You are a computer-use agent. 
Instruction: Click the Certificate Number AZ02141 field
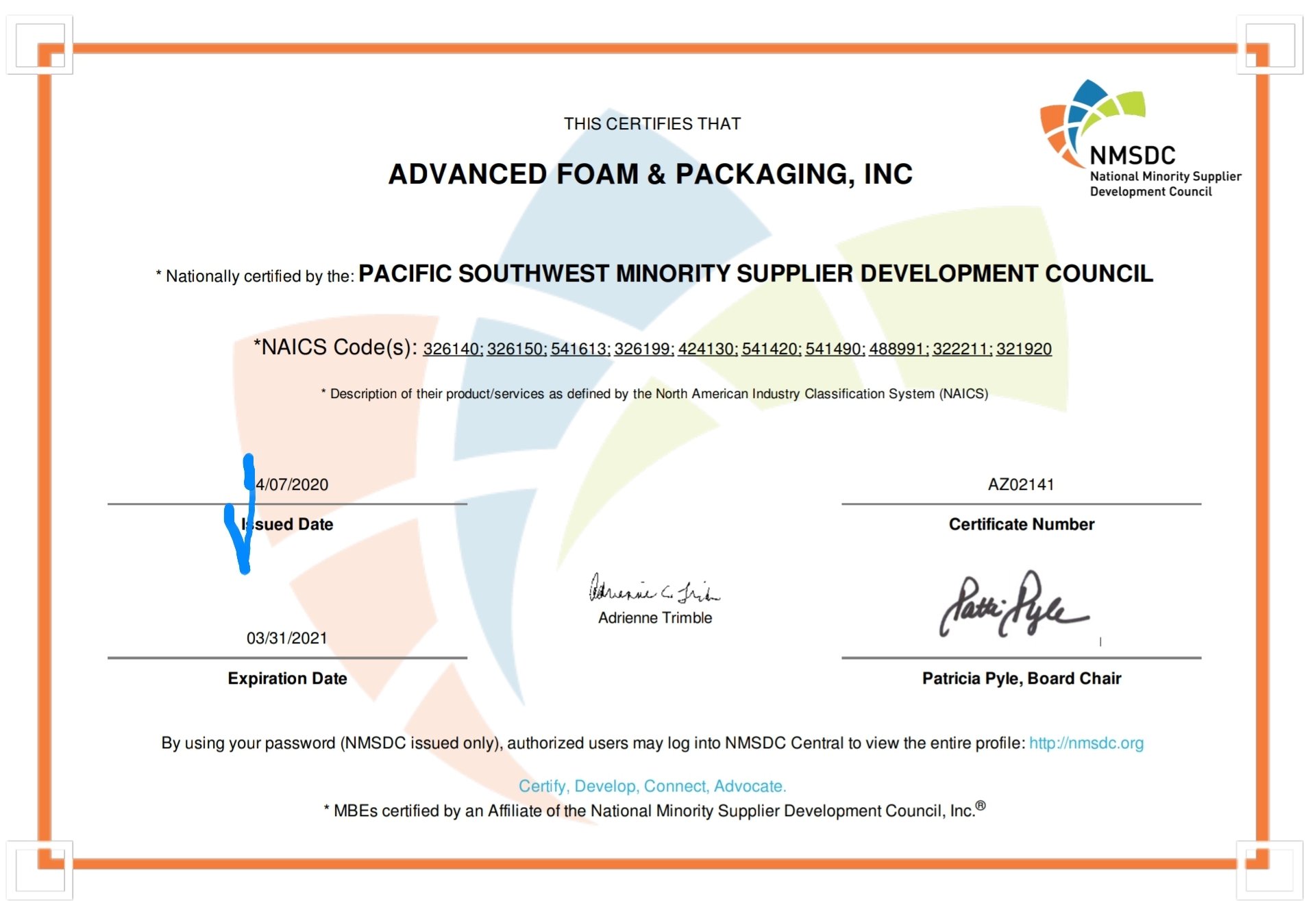(x=1021, y=485)
